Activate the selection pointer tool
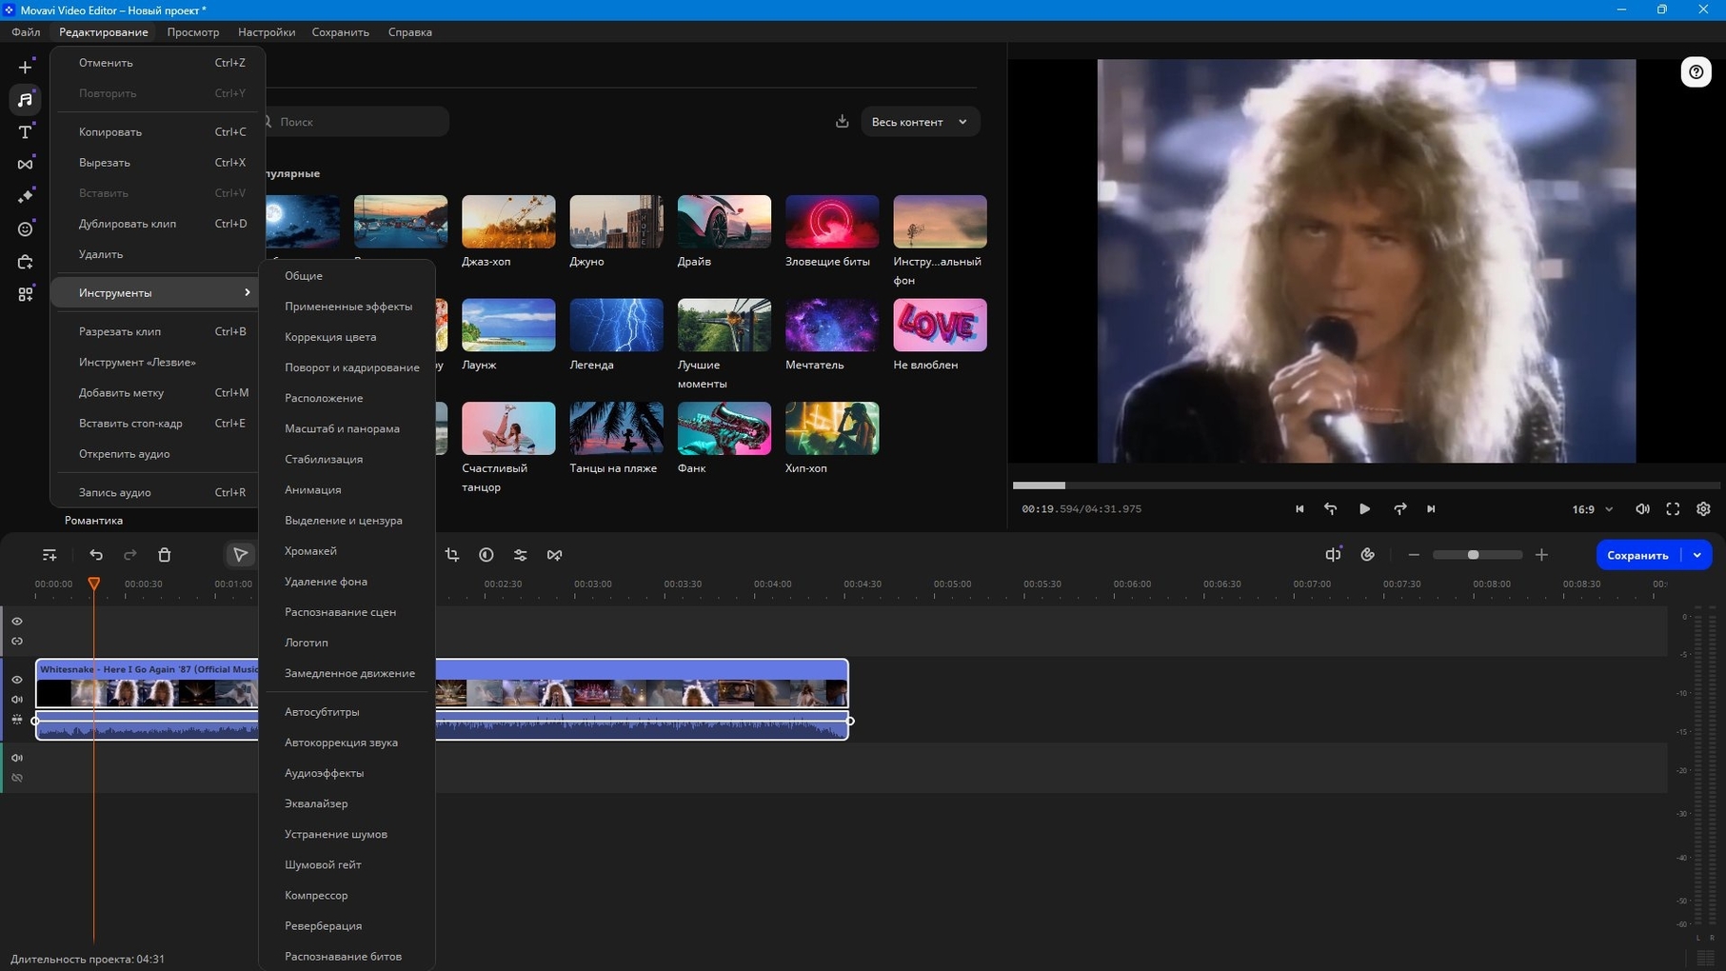This screenshot has width=1726, height=971. 240,555
